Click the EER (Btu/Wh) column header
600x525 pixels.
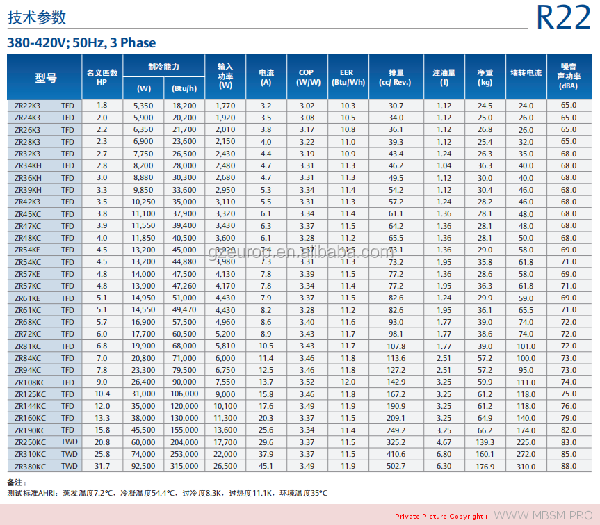click(348, 77)
